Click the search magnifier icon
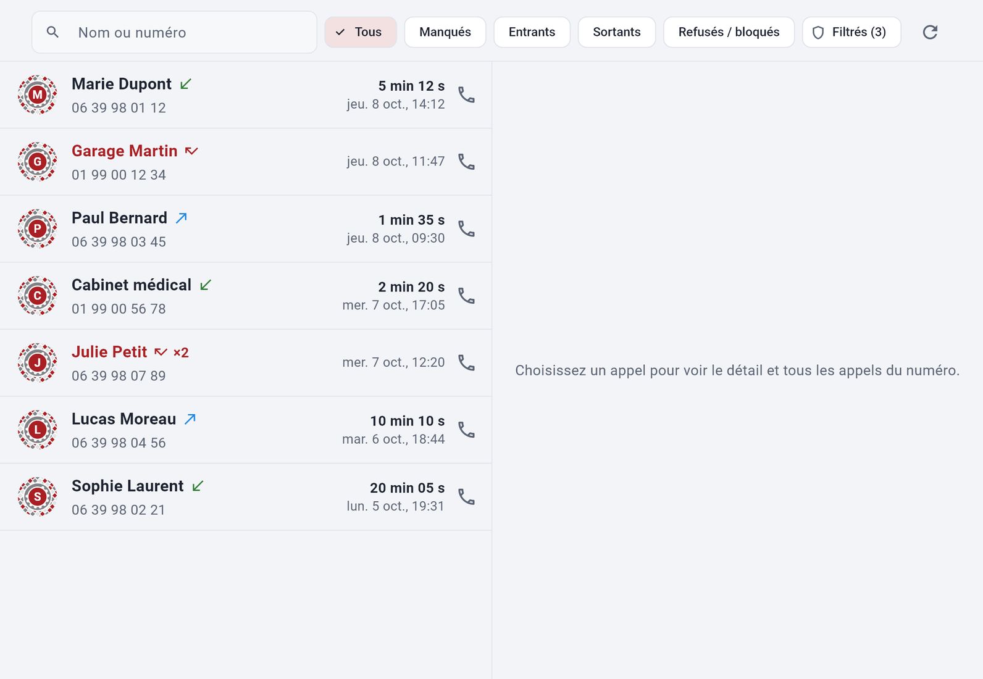 tap(53, 32)
